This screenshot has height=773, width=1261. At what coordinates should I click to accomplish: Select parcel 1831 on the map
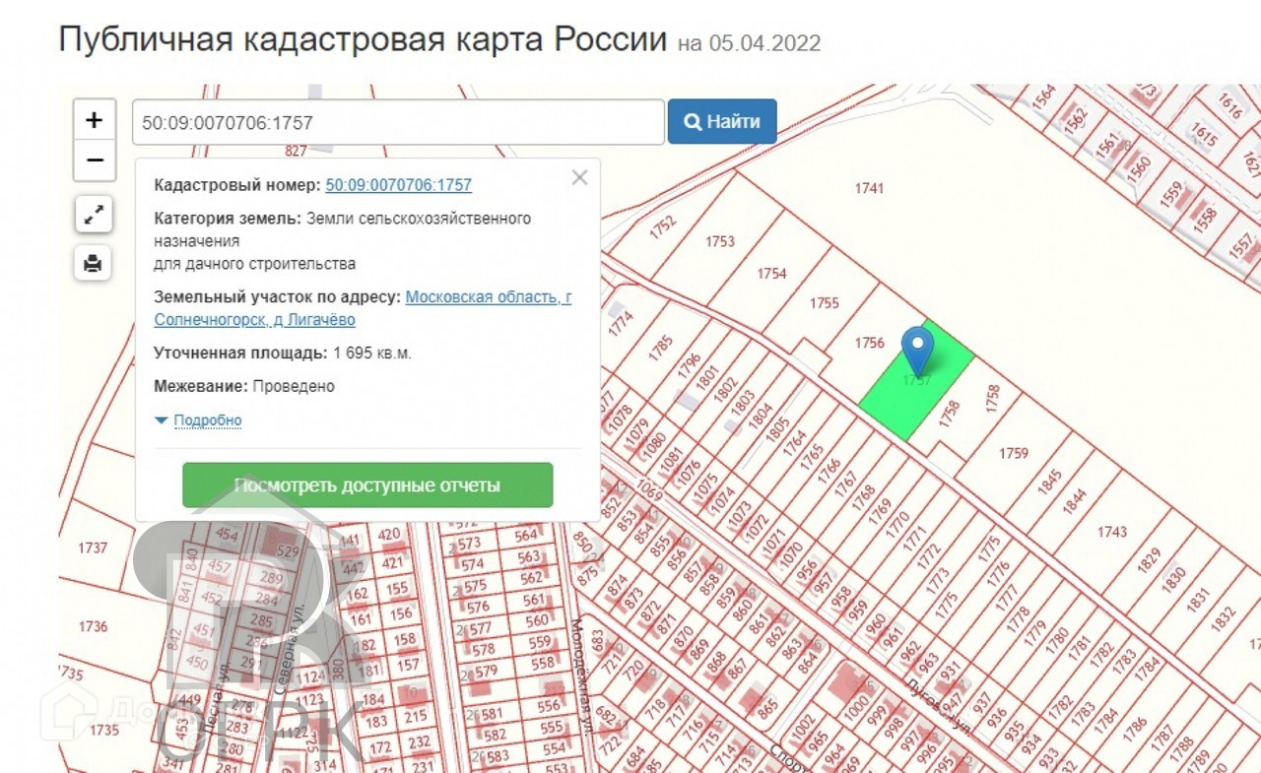[x=1198, y=599]
